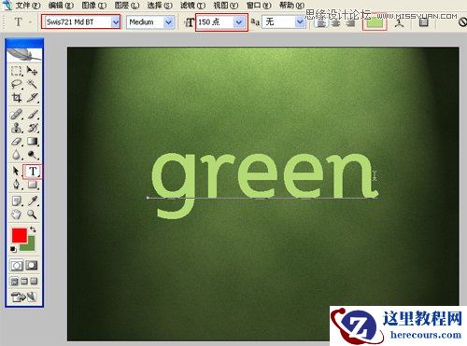Open the 图像 (Image) menu
Image resolution: width=467 pixels, height=346 pixels.
tap(94, 5)
